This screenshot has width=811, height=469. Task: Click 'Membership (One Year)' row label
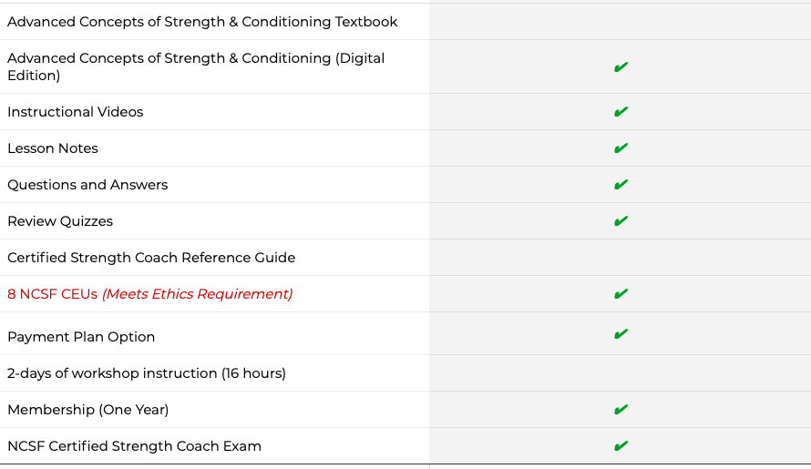pyautogui.click(x=87, y=410)
